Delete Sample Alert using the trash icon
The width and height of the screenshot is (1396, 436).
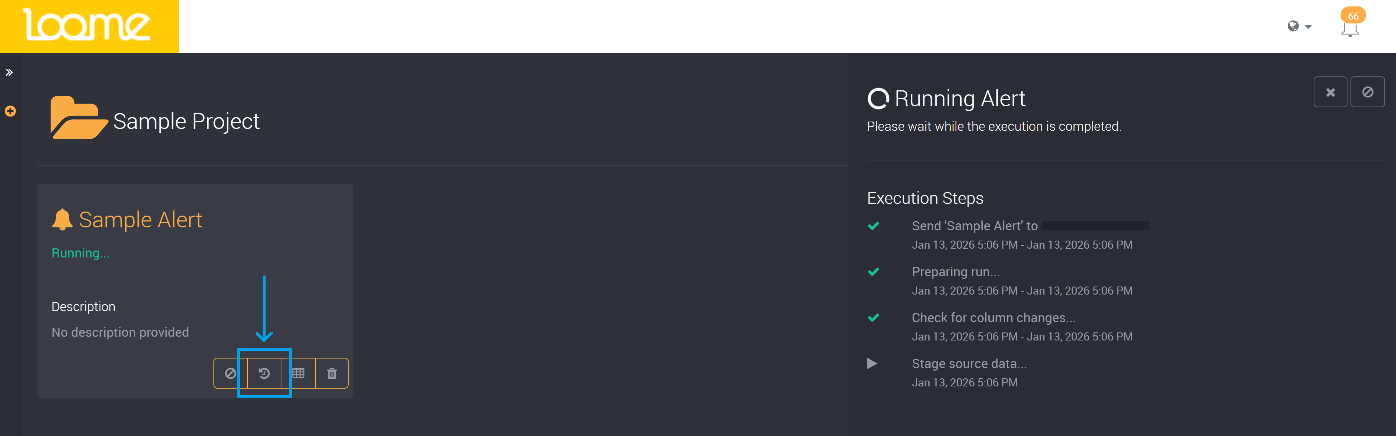[x=332, y=372]
